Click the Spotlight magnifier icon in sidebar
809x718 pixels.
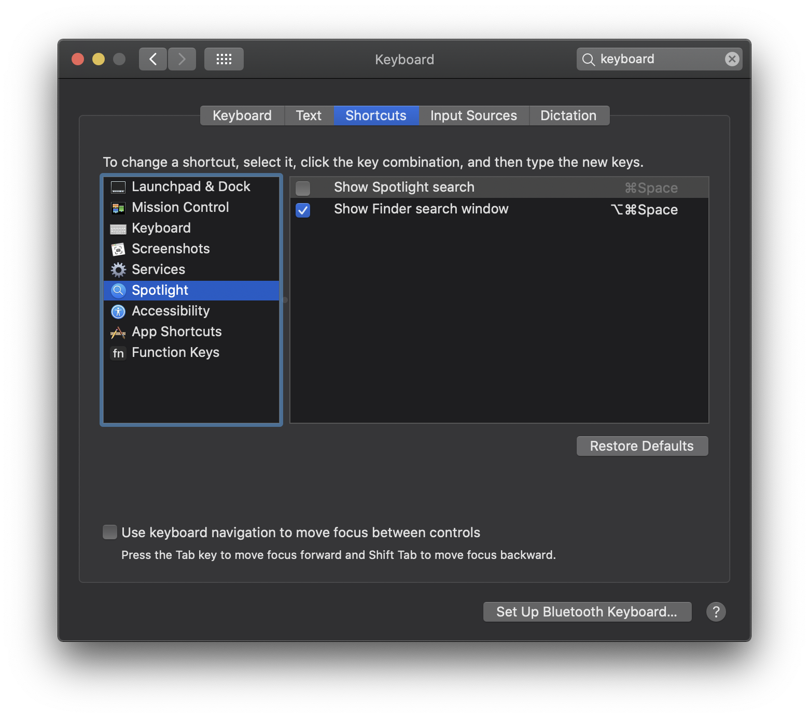pos(118,290)
